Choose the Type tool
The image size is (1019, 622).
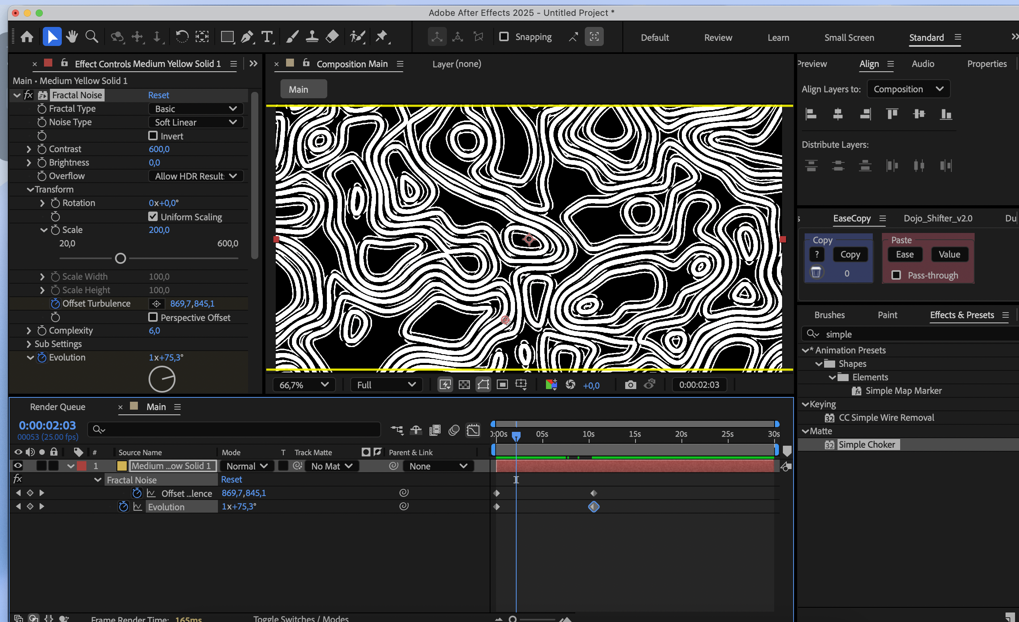267,37
